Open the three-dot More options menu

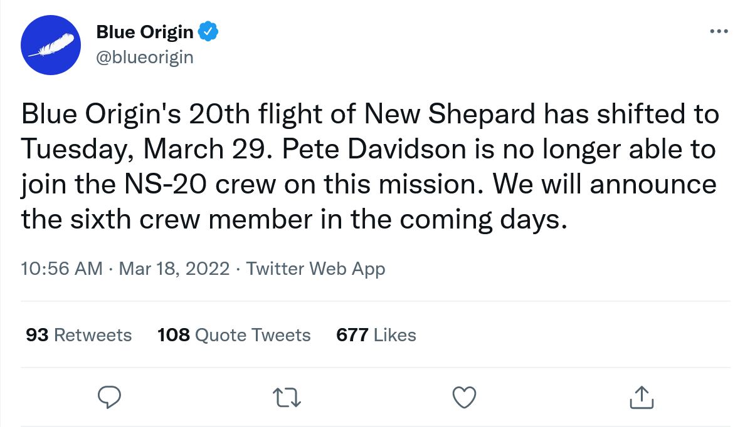718,31
